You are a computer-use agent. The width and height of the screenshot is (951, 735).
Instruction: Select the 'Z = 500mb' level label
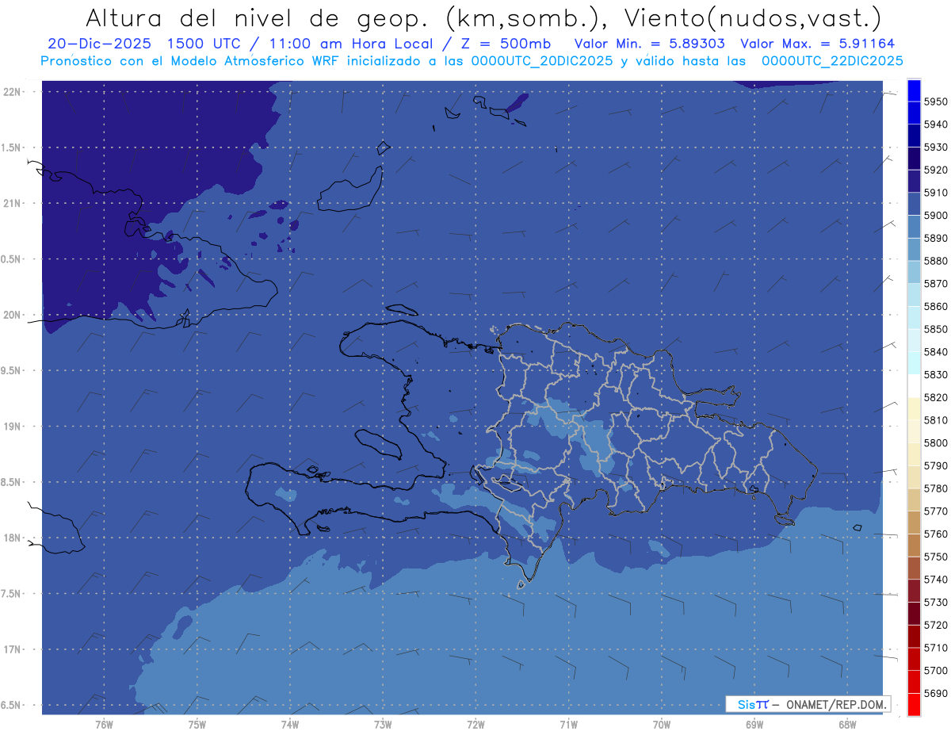coord(504,44)
